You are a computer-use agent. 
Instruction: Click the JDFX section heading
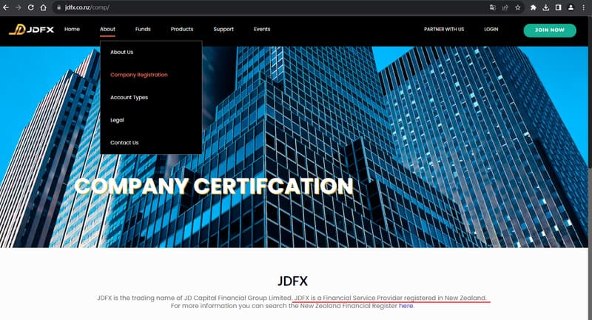(292, 281)
